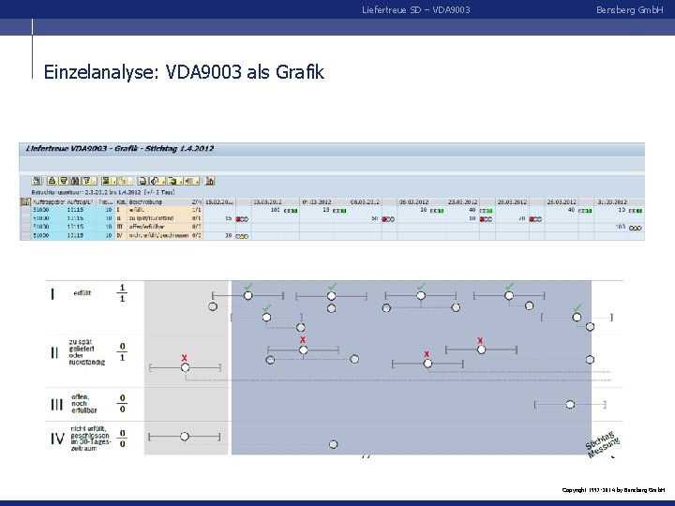Viewport: 675px width, 506px height.
Task: Click the traffic light in 31.03.2012 column, offen/erfüllbar row
Action: [x=636, y=228]
